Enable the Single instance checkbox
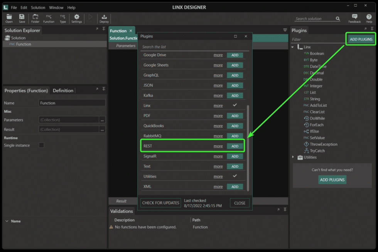378x252 pixels. tap(42, 145)
